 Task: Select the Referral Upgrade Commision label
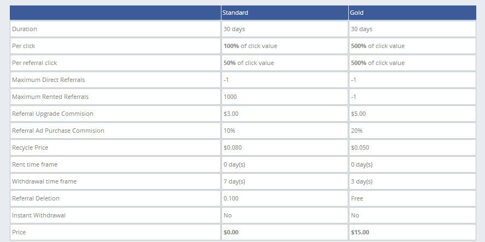click(52, 114)
